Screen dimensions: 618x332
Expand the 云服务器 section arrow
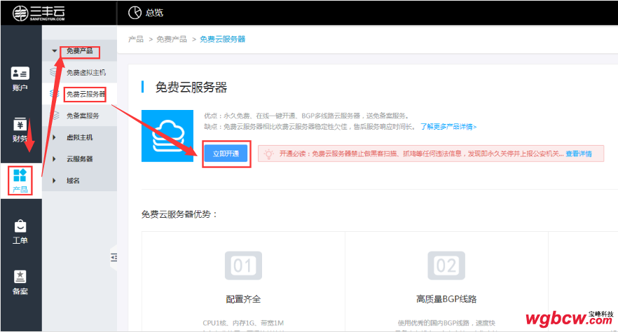pyautogui.click(x=55, y=159)
